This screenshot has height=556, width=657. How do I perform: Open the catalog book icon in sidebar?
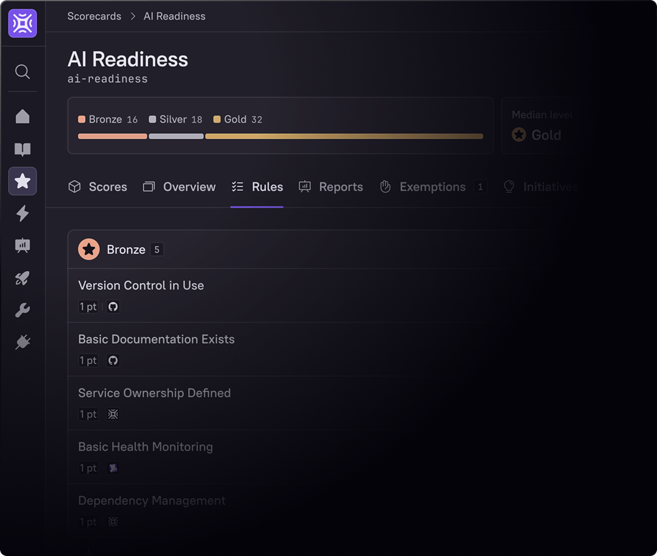coord(22,150)
